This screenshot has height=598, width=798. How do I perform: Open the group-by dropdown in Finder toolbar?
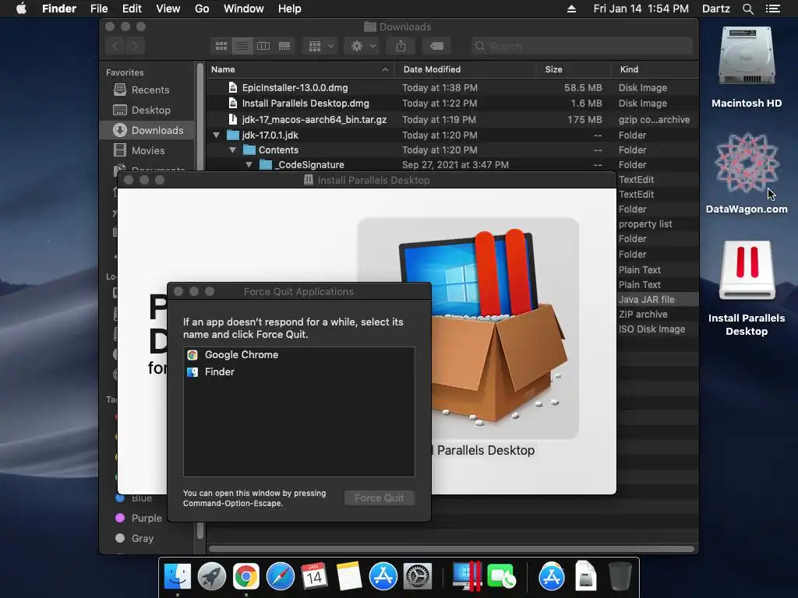(320, 46)
